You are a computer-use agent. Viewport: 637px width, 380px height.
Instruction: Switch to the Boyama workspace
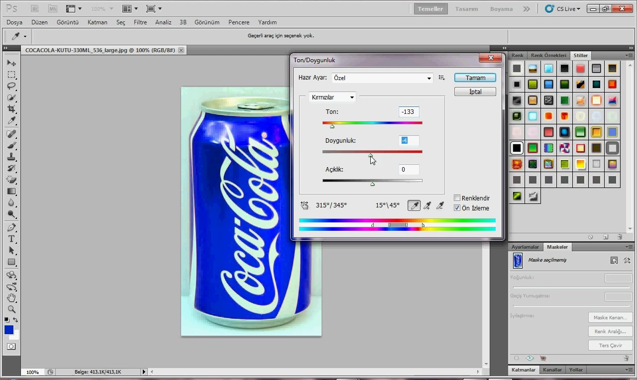pyautogui.click(x=501, y=9)
